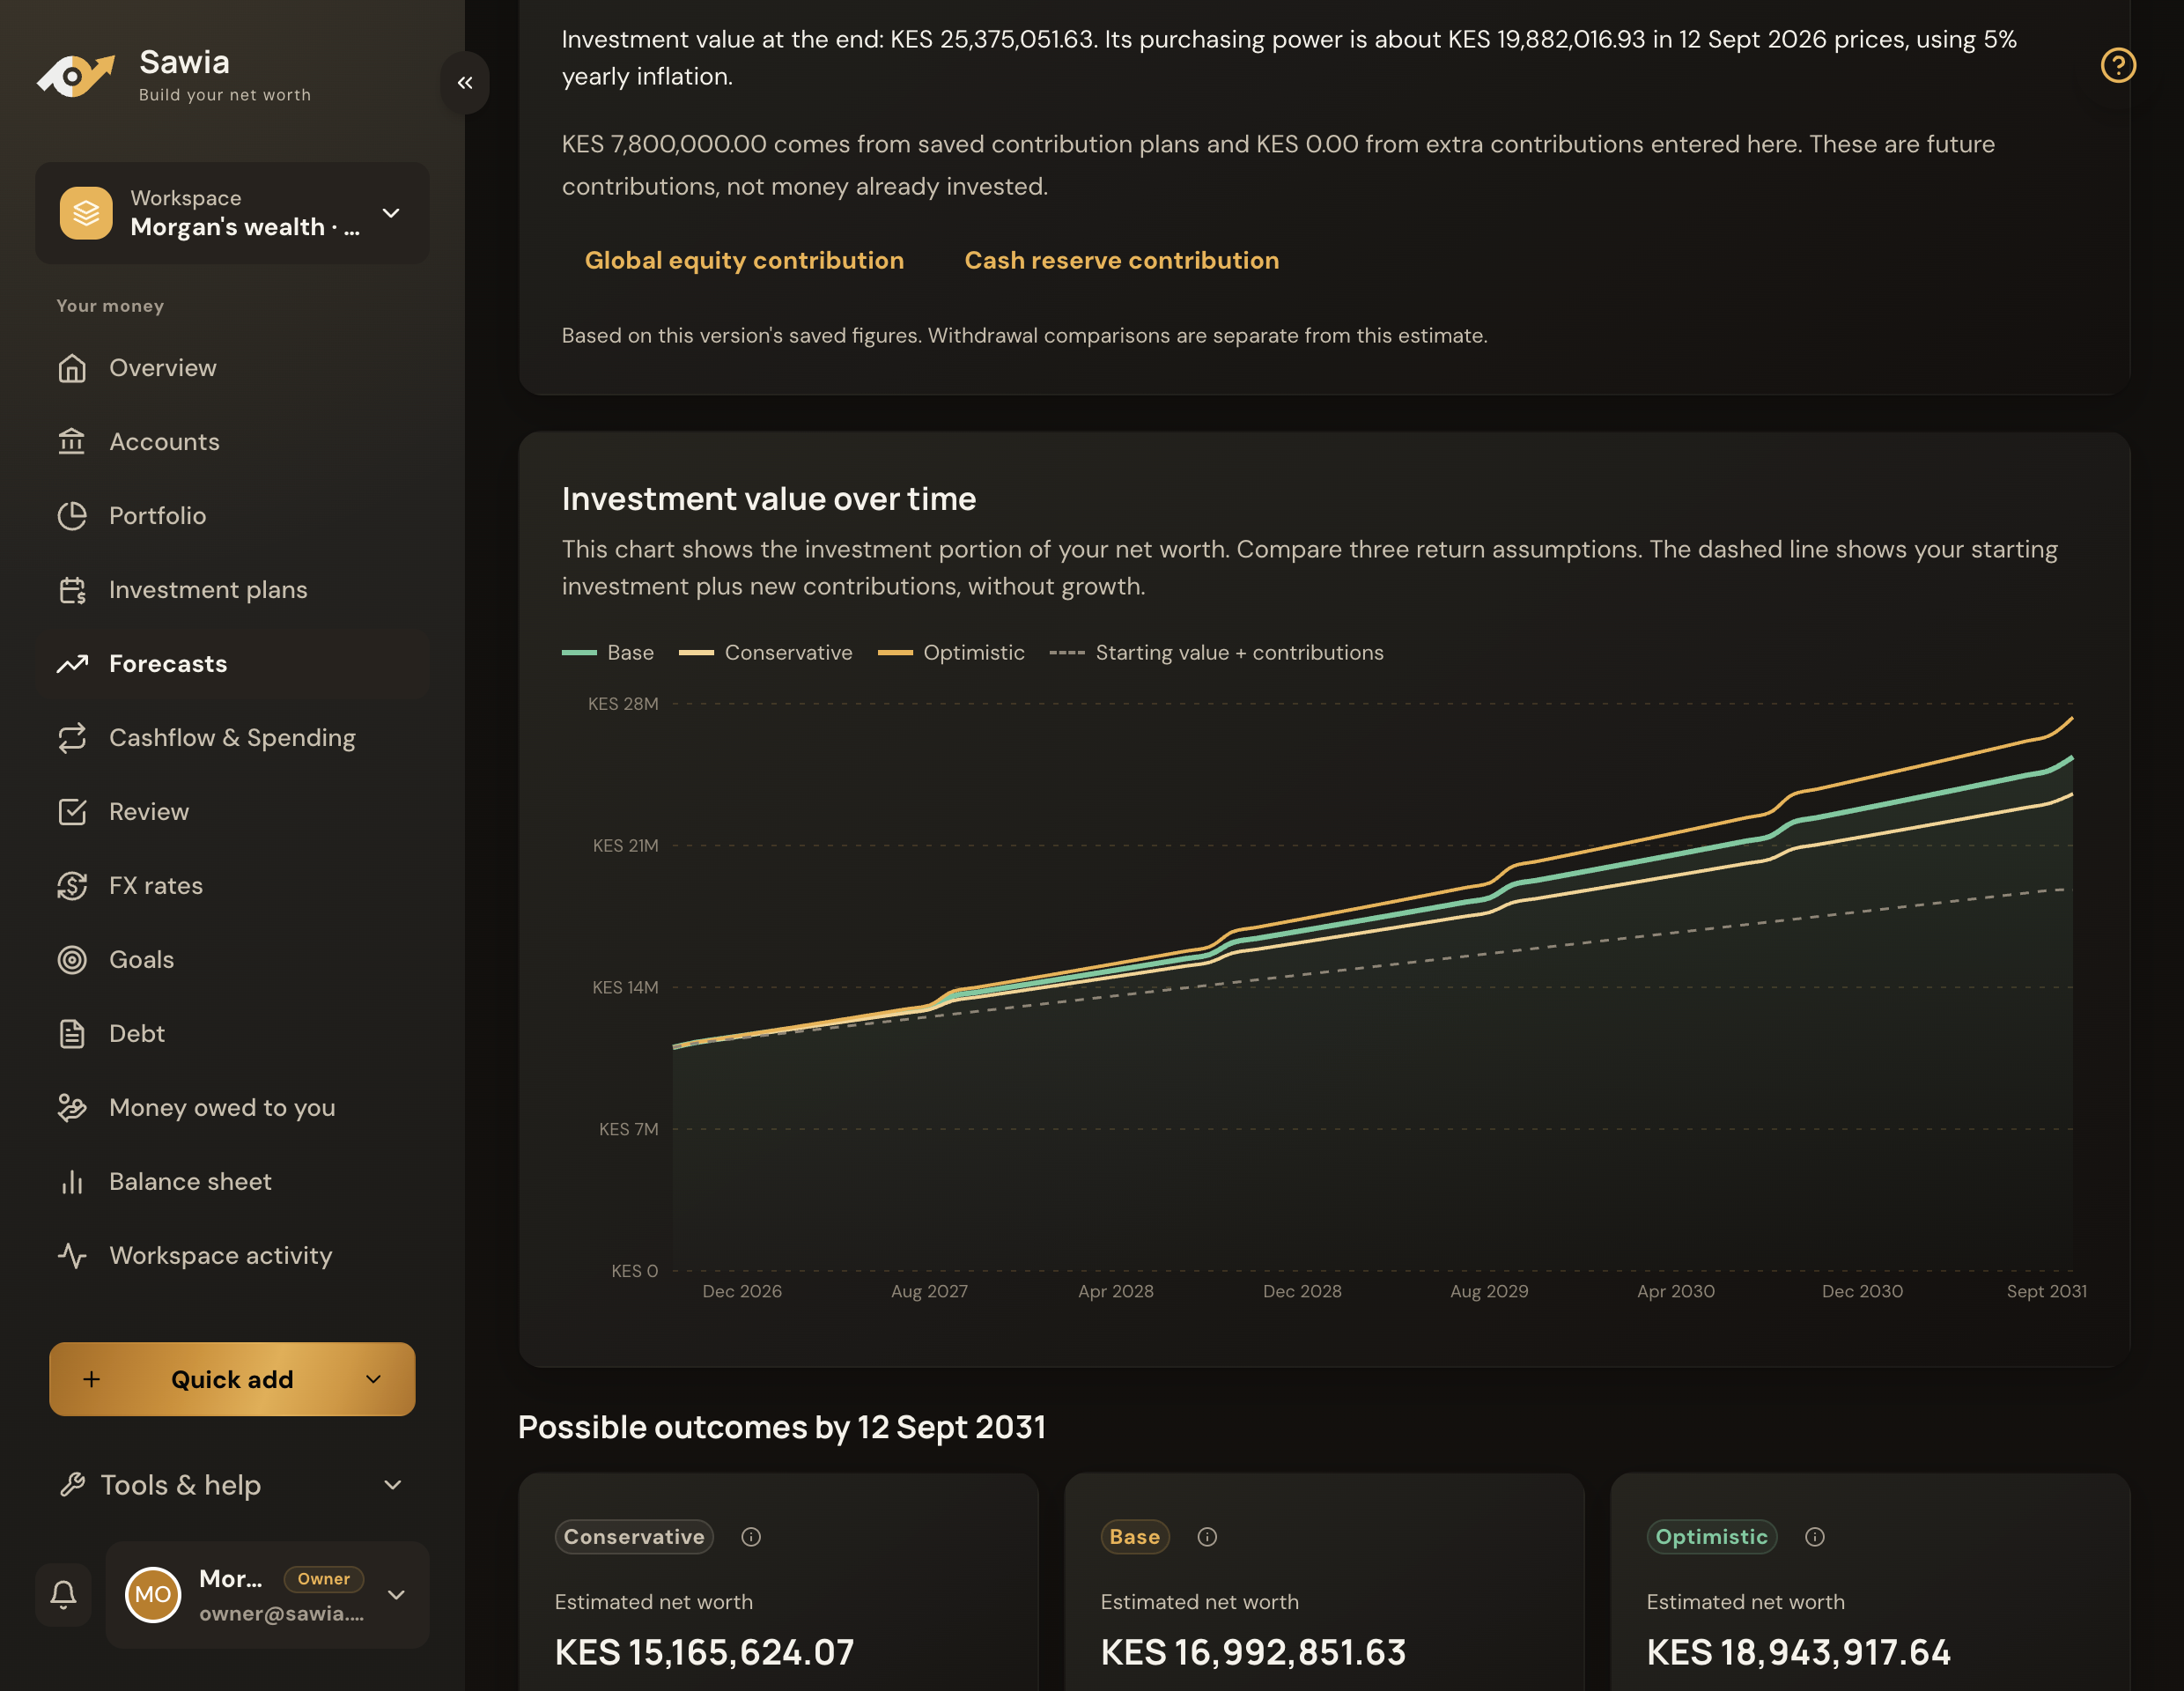The image size is (2184, 1691).
Task: Click the Conservative outcome badge
Action: pos(634,1537)
